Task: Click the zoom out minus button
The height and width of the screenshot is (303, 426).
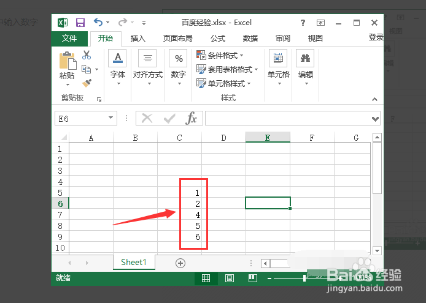Action: 269,279
